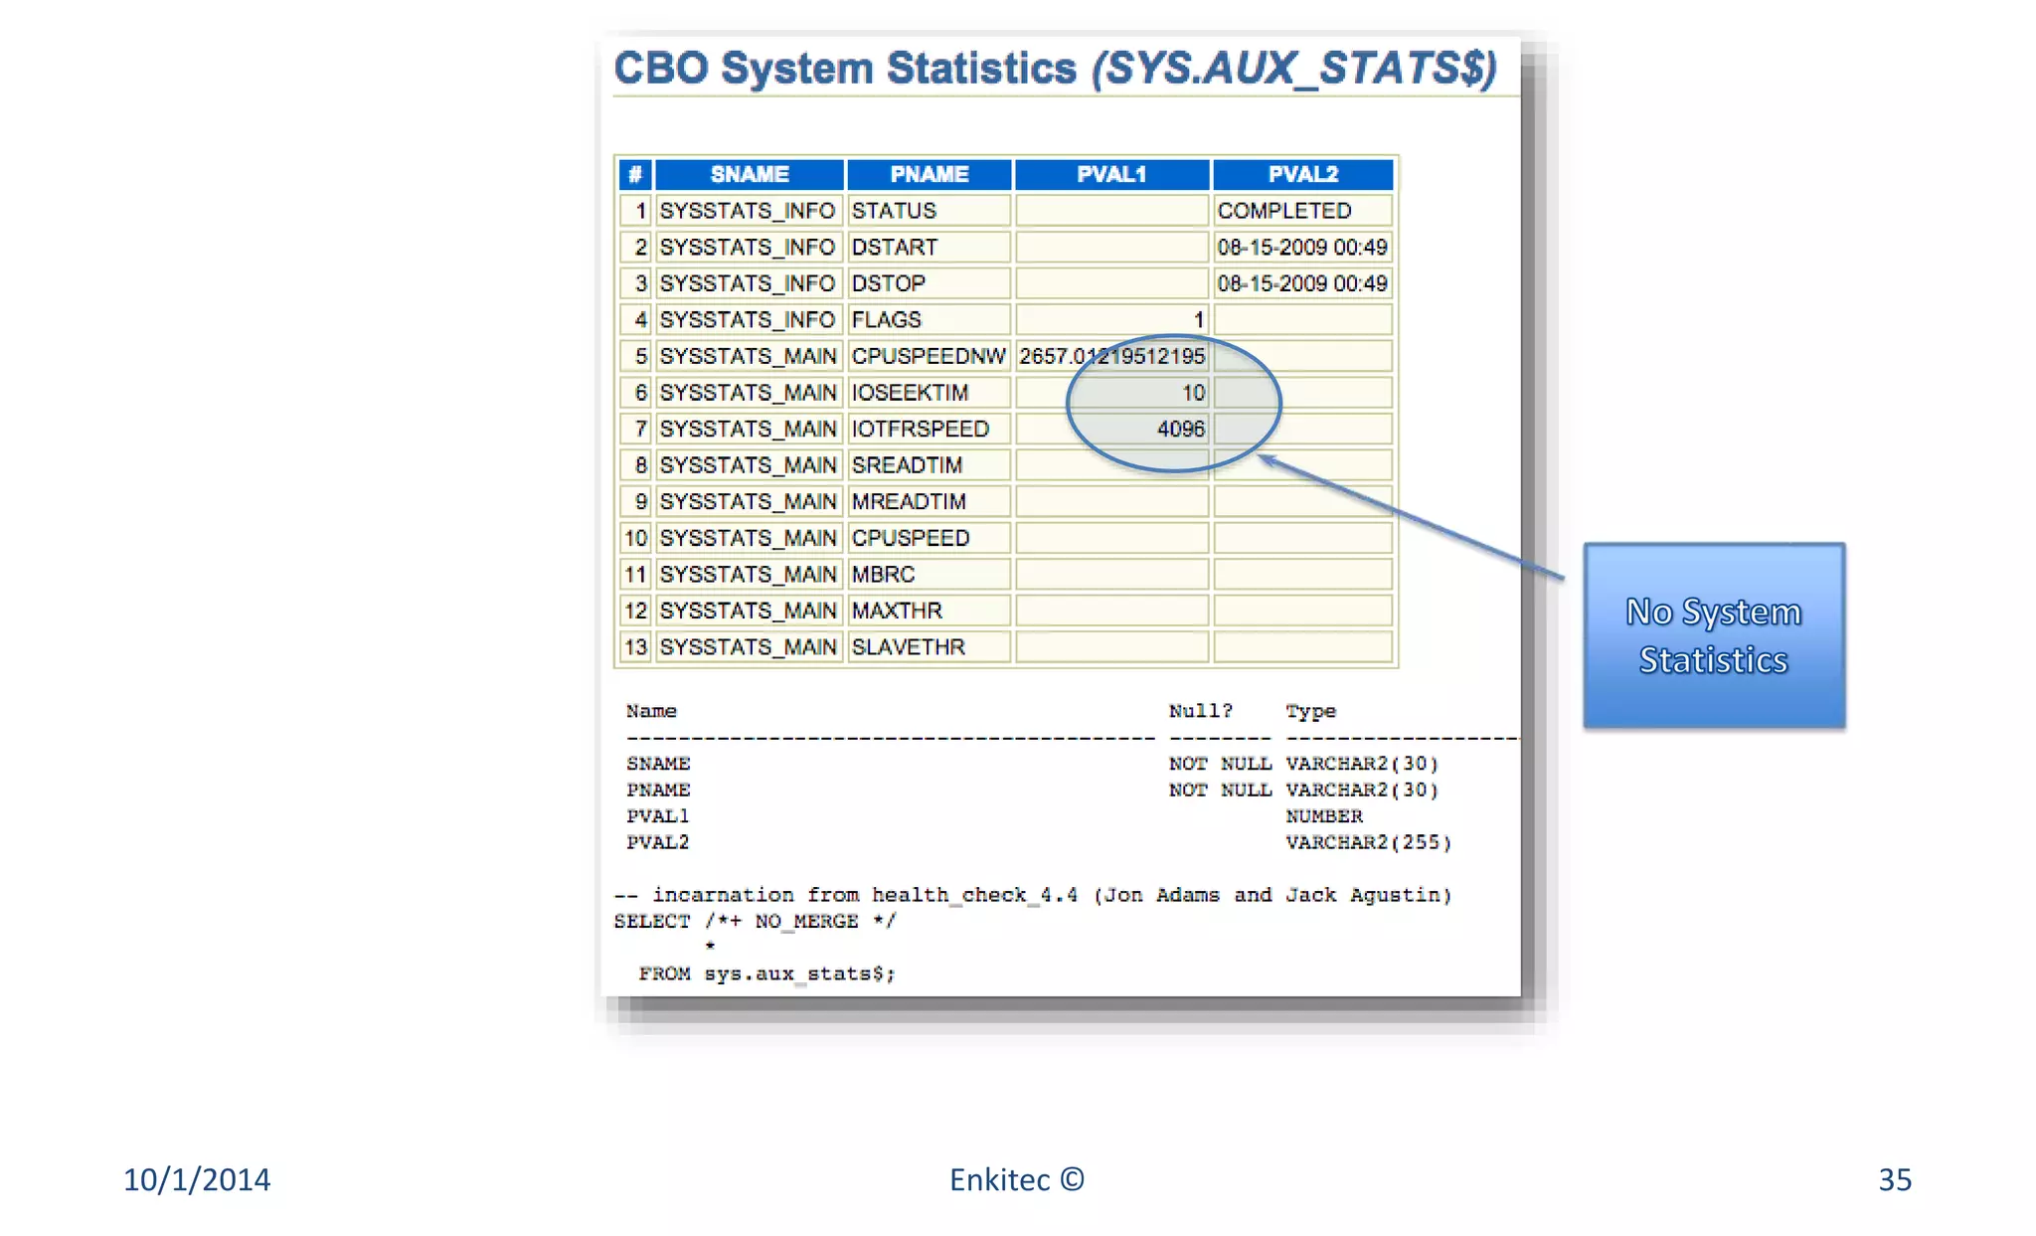This screenshot has height=1236, width=2036.
Task: Click the DSTART date value cell
Action: [1301, 247]
